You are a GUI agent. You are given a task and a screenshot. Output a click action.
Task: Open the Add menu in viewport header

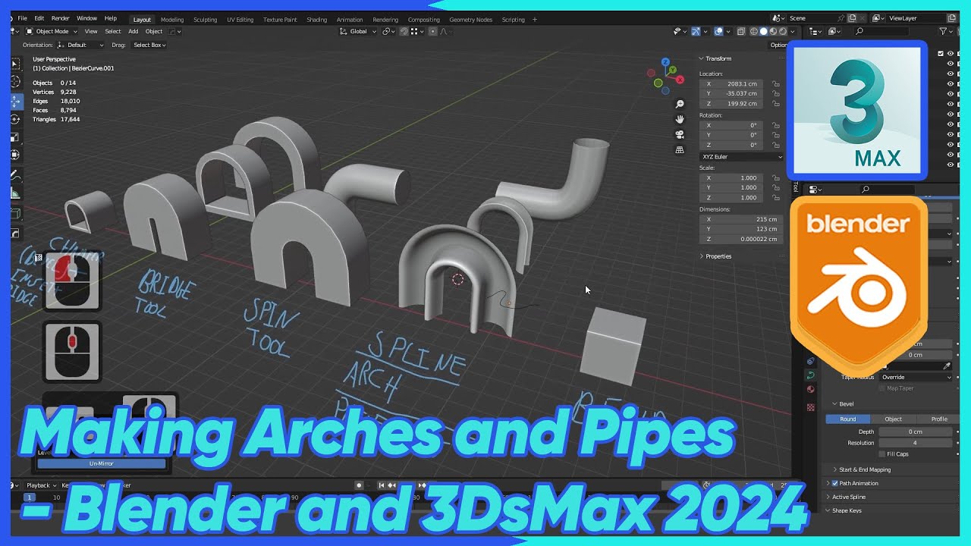click(x=133, y=31)
